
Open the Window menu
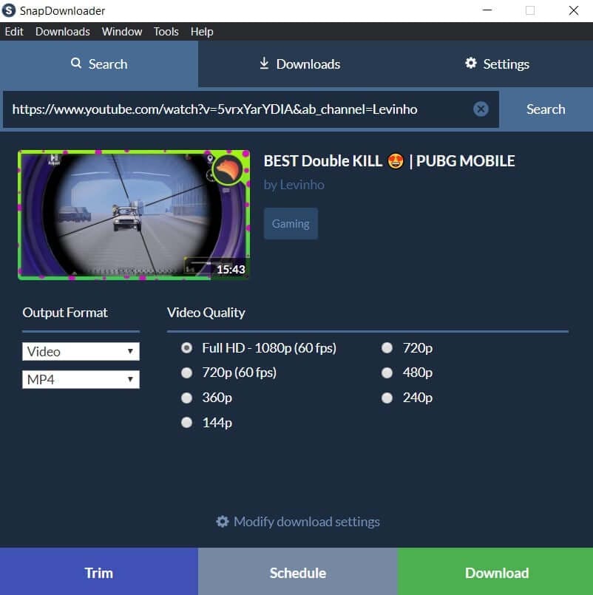[122, 32]
